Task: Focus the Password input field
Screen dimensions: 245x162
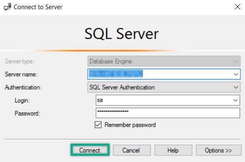Action: coord(168,113)
